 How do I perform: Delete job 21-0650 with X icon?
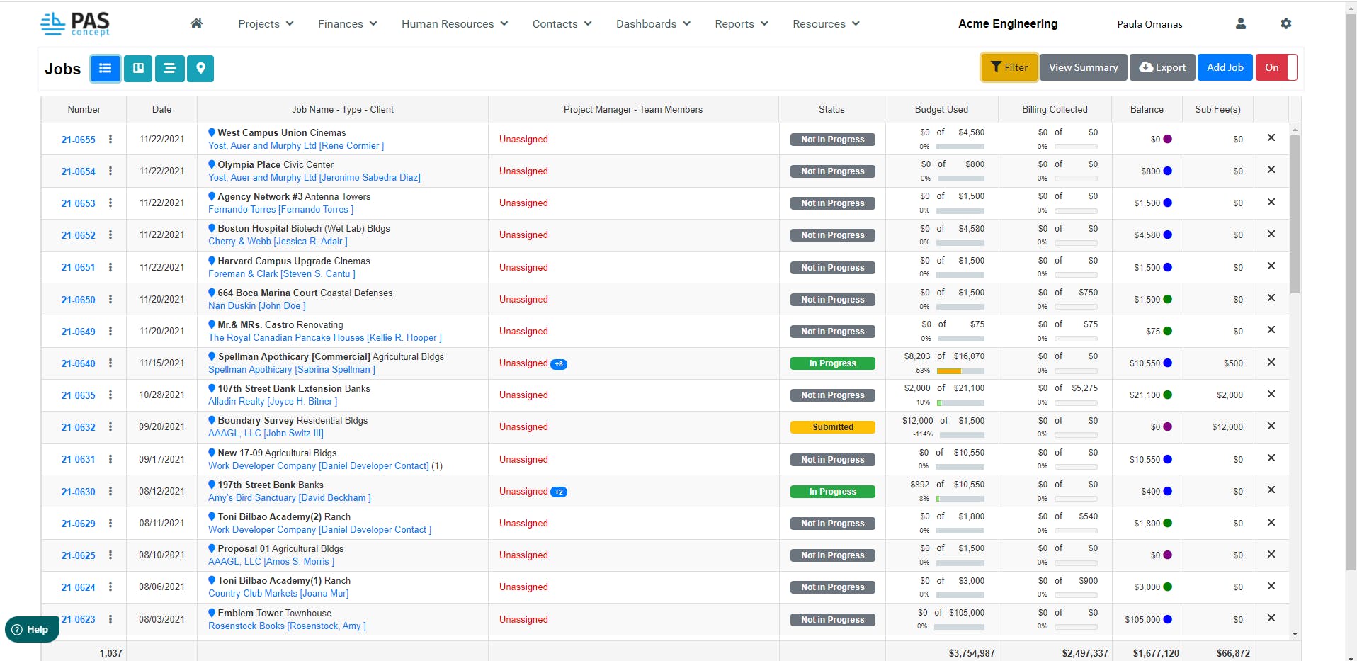coord(1271,298)
